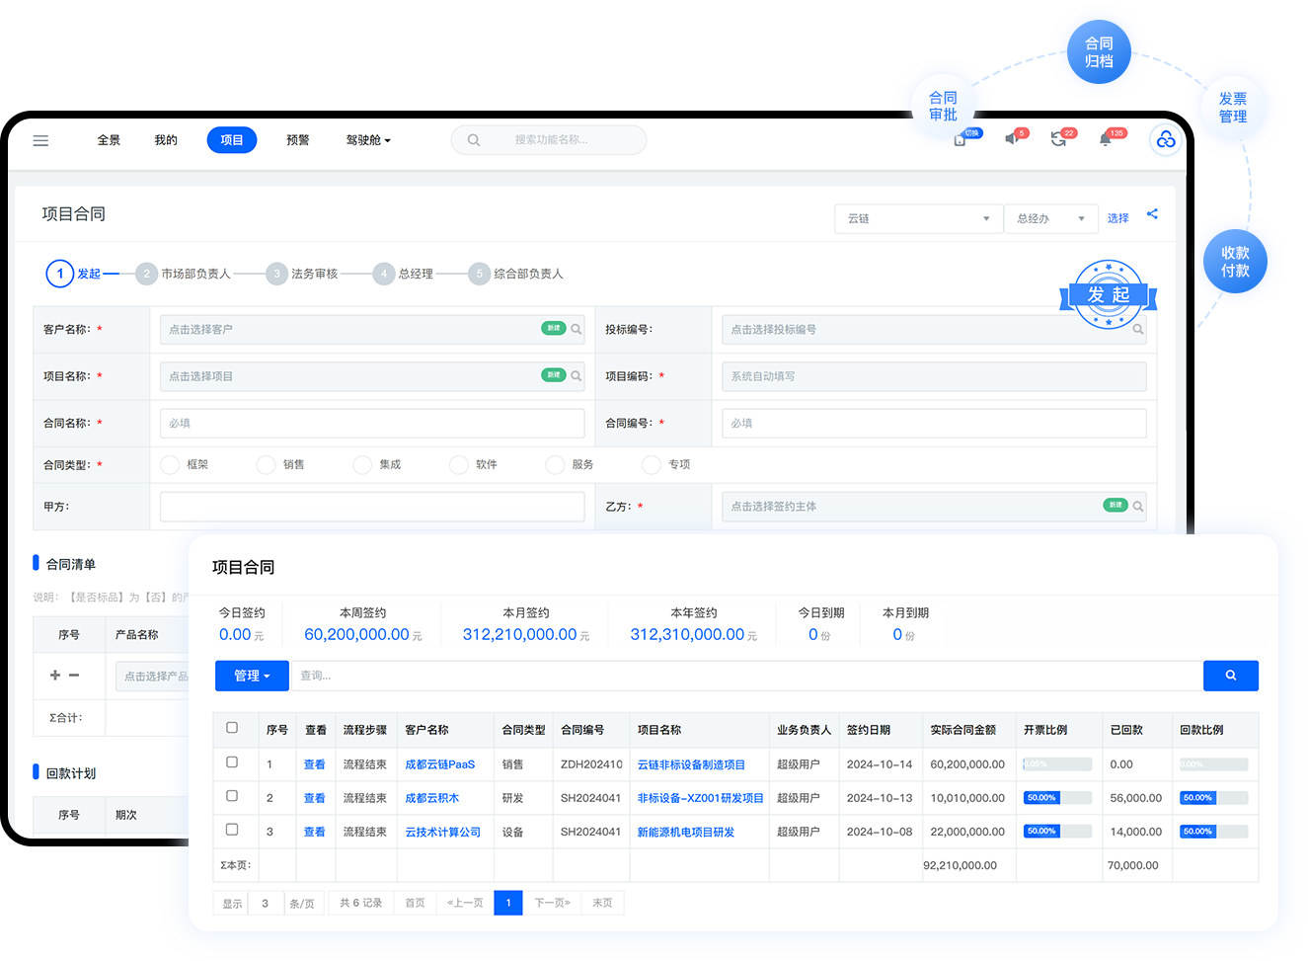
Task: Open the 云链非标设备制造项目 link
Action: click(x=691, y=764)
